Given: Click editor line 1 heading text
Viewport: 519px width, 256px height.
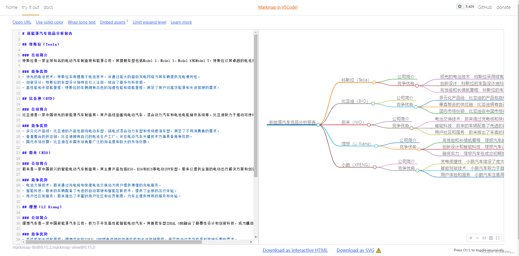Looking at the screenshot, I should 47,33.
